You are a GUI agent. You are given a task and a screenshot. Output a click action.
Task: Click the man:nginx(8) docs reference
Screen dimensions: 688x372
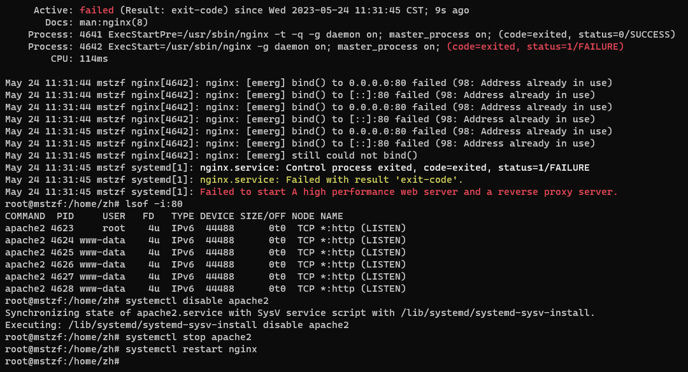pyautogui.click(x=113, y=22)
